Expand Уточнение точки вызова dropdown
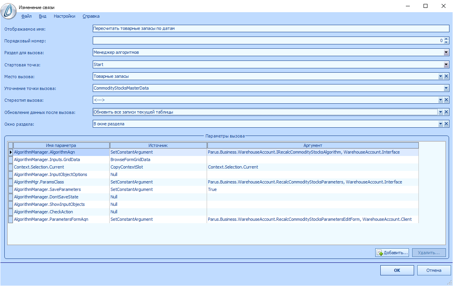Screen dimensions: 453x286 (x=446, y=88)
